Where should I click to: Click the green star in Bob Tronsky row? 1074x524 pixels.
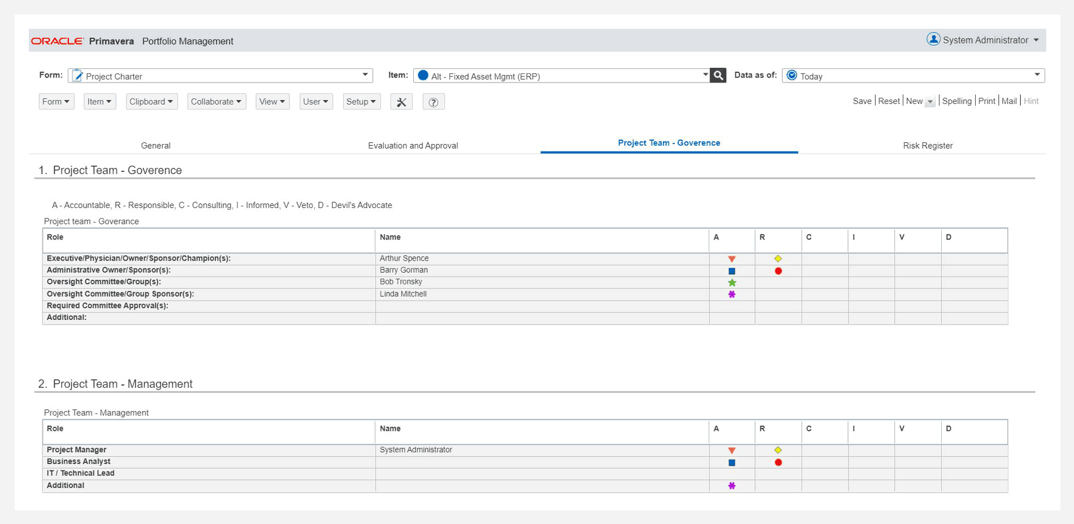tap(731, 283)
